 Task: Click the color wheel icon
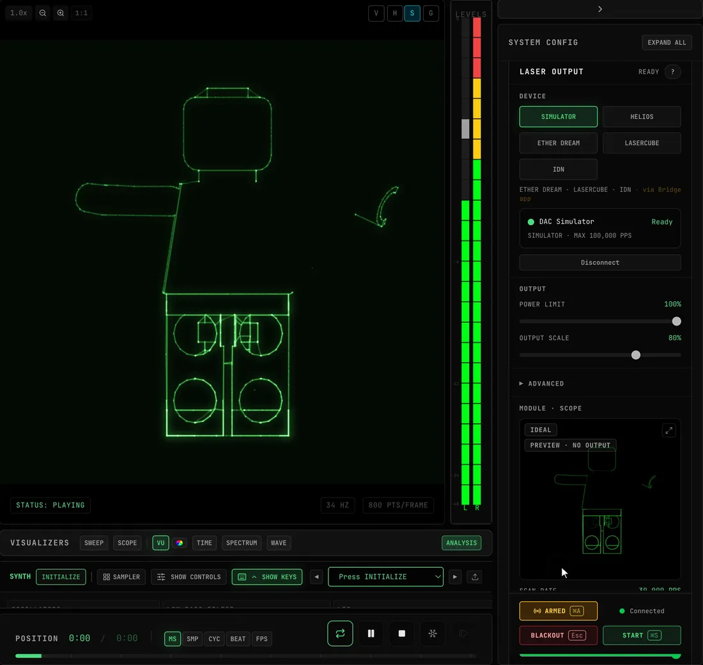[x=180, y=543]
